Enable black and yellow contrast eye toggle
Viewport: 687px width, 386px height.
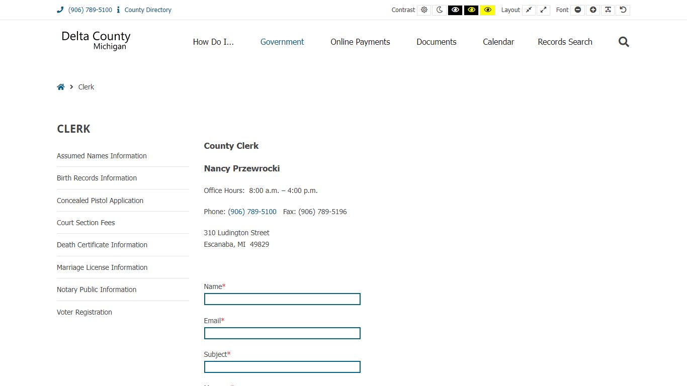[471, 10]
